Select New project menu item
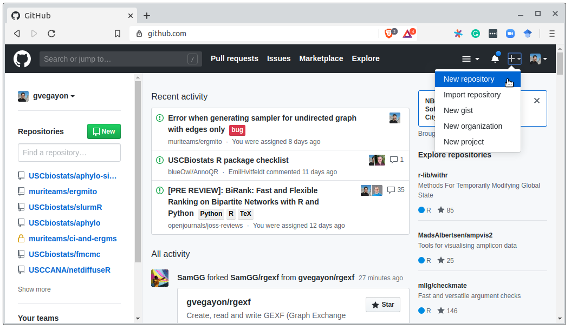 pos(478,142)
